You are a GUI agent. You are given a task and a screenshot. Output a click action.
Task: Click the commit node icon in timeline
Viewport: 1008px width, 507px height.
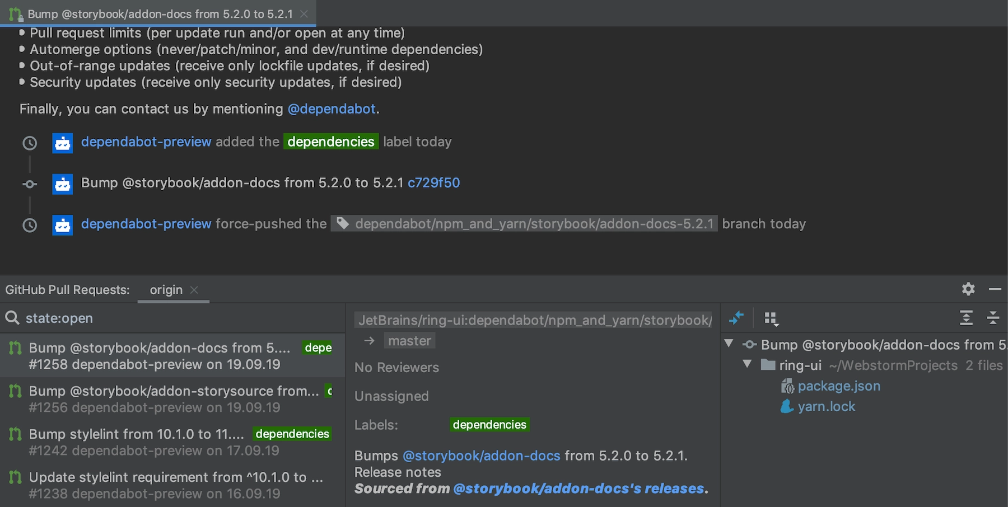click(30, 184)
